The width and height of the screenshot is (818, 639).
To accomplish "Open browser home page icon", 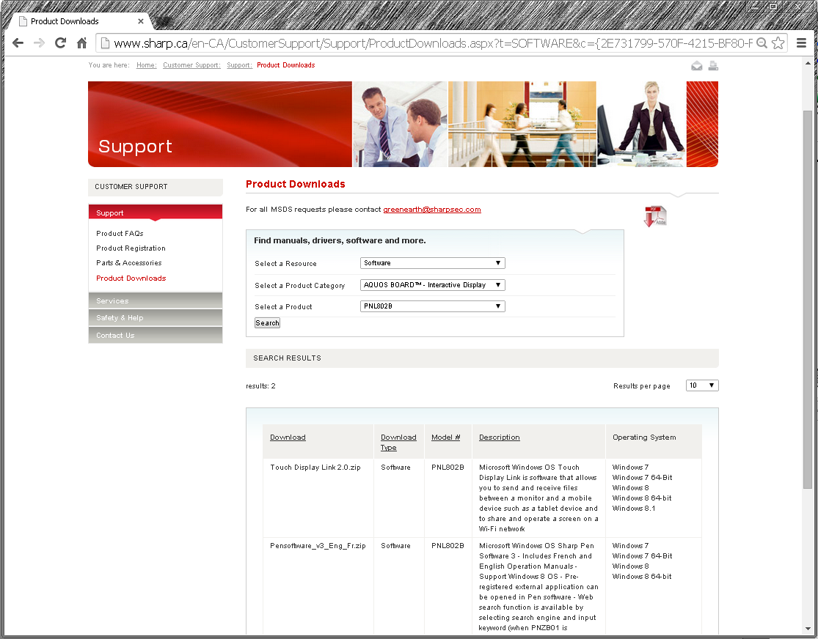I will pos(82,43).
